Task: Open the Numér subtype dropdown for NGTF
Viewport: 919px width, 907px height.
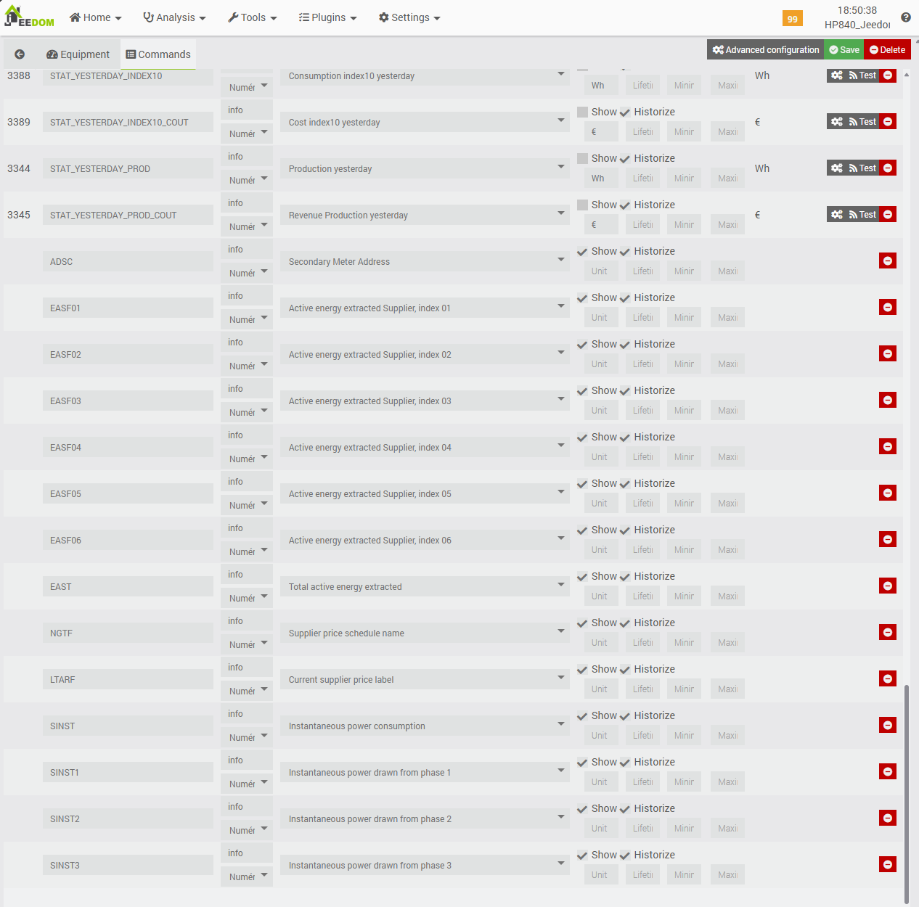Action: coord(247,644)
